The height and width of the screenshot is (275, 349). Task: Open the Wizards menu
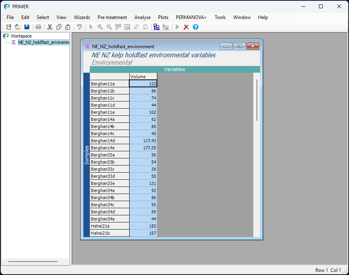[x=82, y=17]
